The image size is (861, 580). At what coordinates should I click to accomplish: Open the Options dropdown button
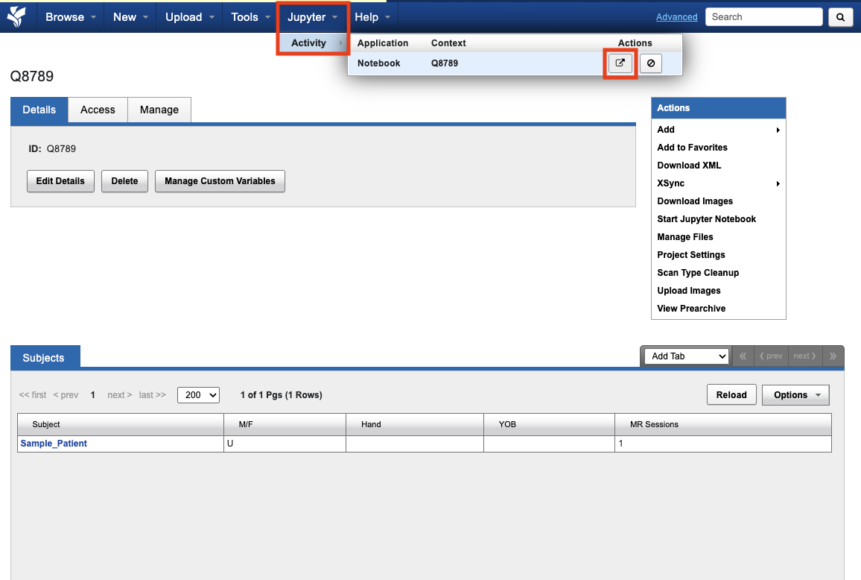[x=795, y=395]
